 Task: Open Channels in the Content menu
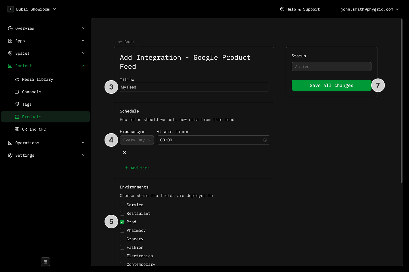pyautogui.click(x=32, y=92)
